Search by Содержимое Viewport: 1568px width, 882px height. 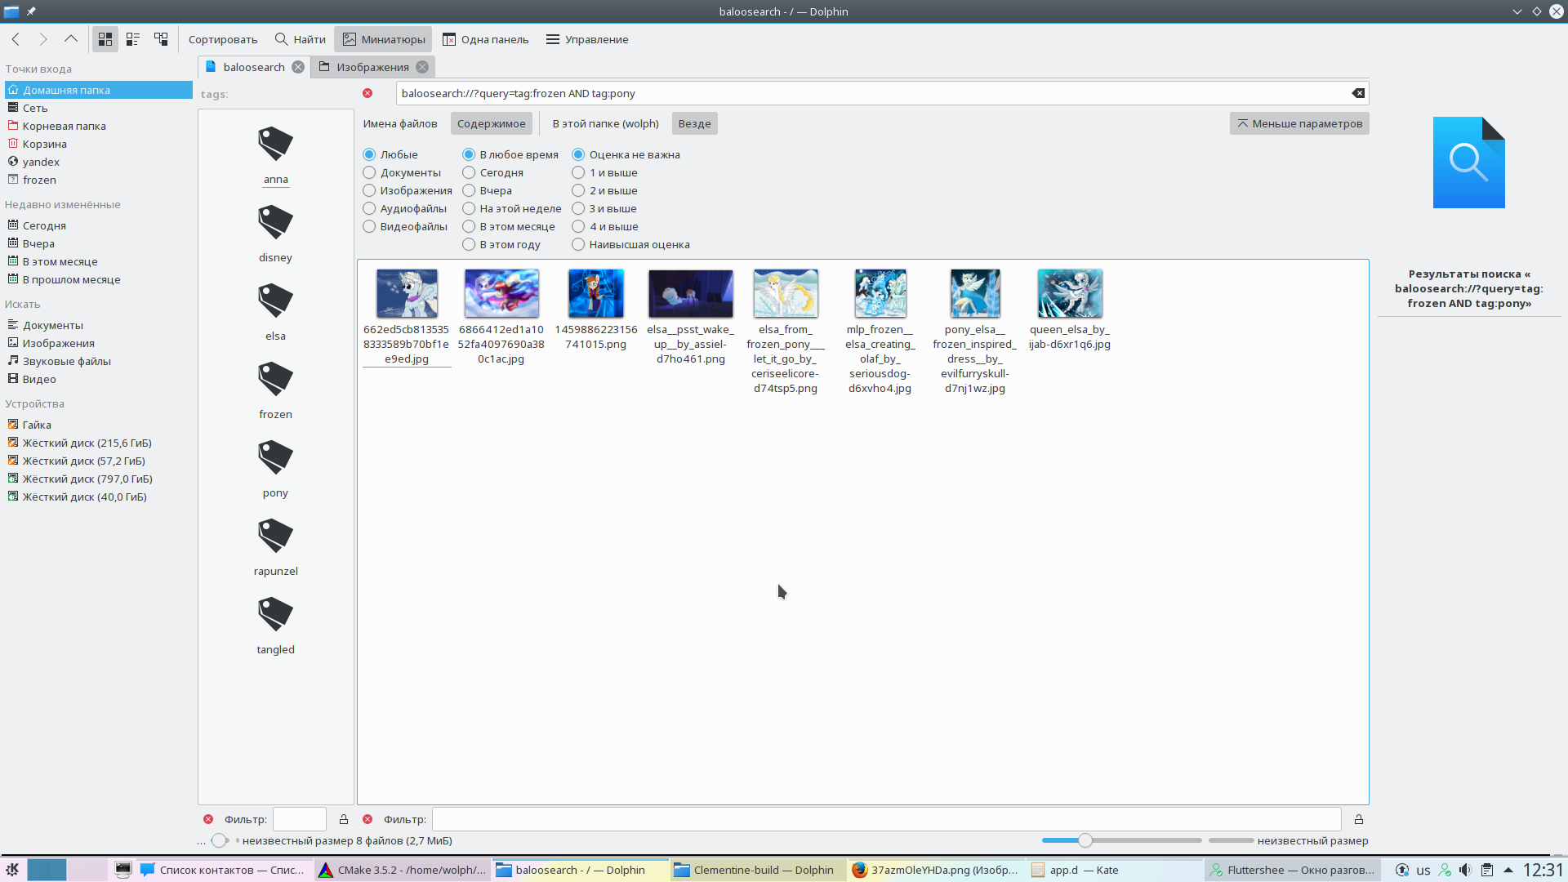(492, 123)
